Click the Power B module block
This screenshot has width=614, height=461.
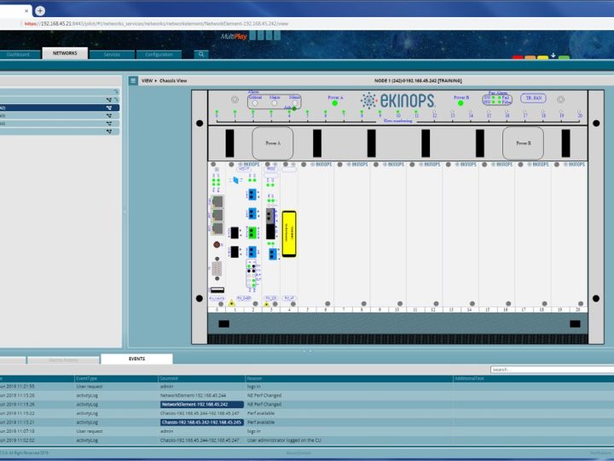point(523,143)
